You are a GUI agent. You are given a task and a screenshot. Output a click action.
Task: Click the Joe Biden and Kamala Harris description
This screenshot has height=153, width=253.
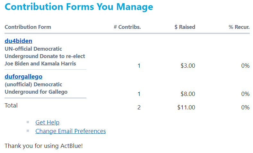tap(40, 64)
